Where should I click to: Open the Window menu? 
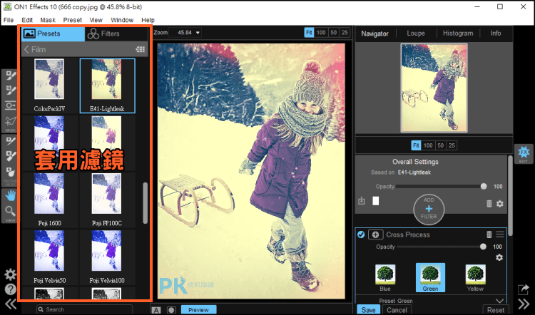[122, 20]
